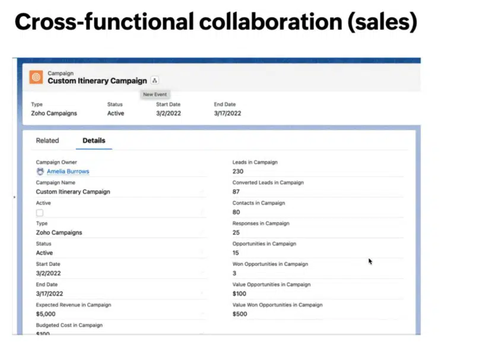
Task: Open the campaign hierarchy icon beside the title
Action: pos(155,81)
